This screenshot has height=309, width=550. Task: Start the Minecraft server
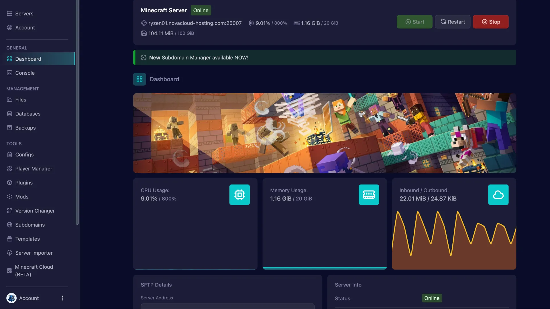[415, 22]
